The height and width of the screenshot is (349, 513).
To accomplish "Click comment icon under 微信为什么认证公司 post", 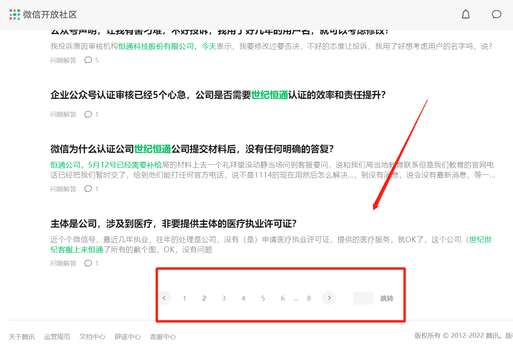I will pos(88,189).
